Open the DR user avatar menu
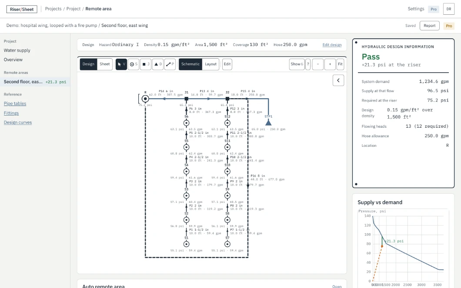Viewport: 461px width, 288px height. click(449, 9)
